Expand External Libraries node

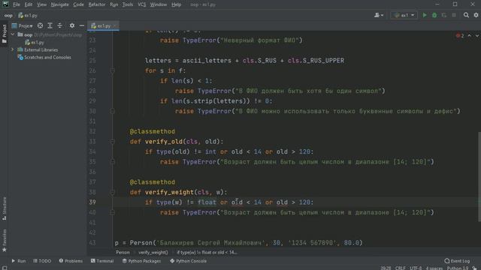pyautogui.click(x=13, y=49)
